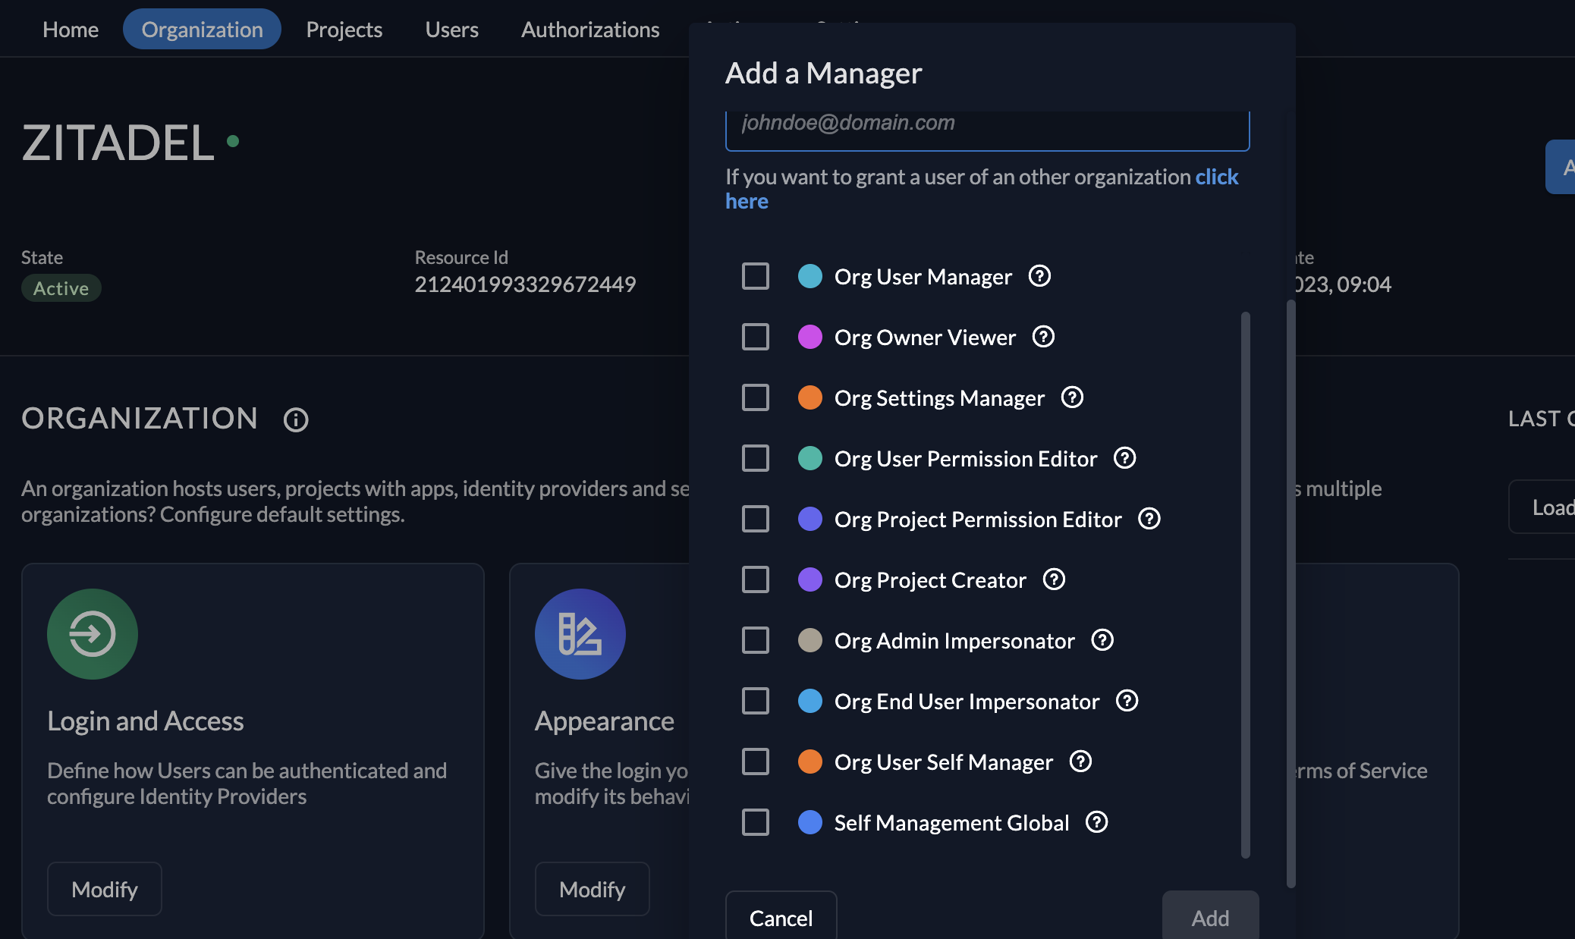Show help for Org User Permission Editor
Image resolution: width=1575 pixels, height=939 pixels.
point(1124,458)
